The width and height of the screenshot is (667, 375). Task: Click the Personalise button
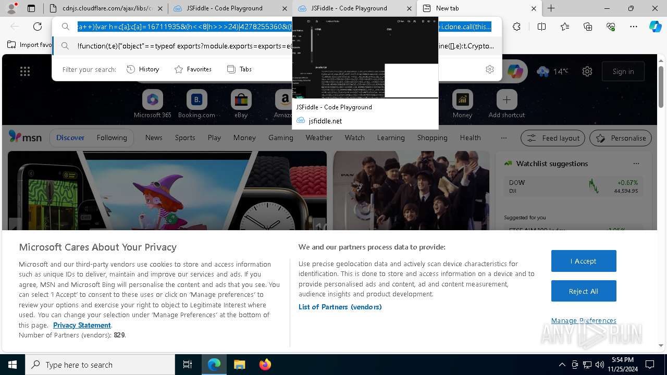point(621,138)
